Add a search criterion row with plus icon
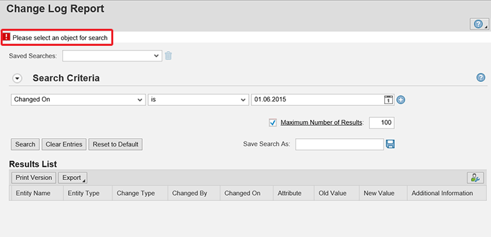Viewport: 491px width, 237px height. click(x=401, y=100)
